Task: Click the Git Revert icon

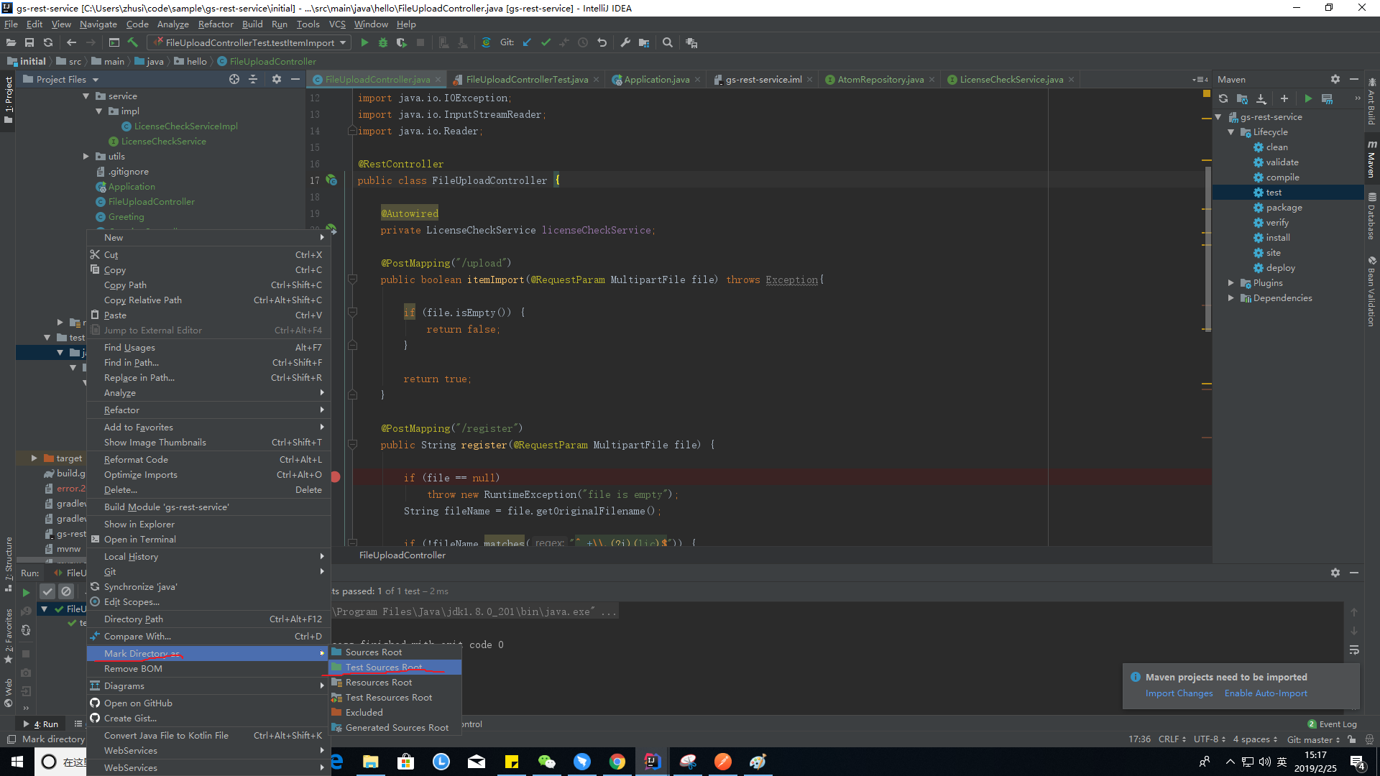Action: tap(602, 42)
